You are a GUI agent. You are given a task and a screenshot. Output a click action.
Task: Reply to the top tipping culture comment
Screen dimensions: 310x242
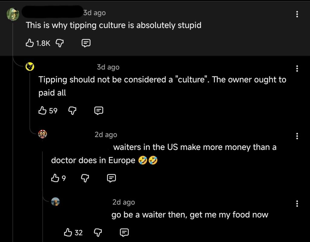86,43
